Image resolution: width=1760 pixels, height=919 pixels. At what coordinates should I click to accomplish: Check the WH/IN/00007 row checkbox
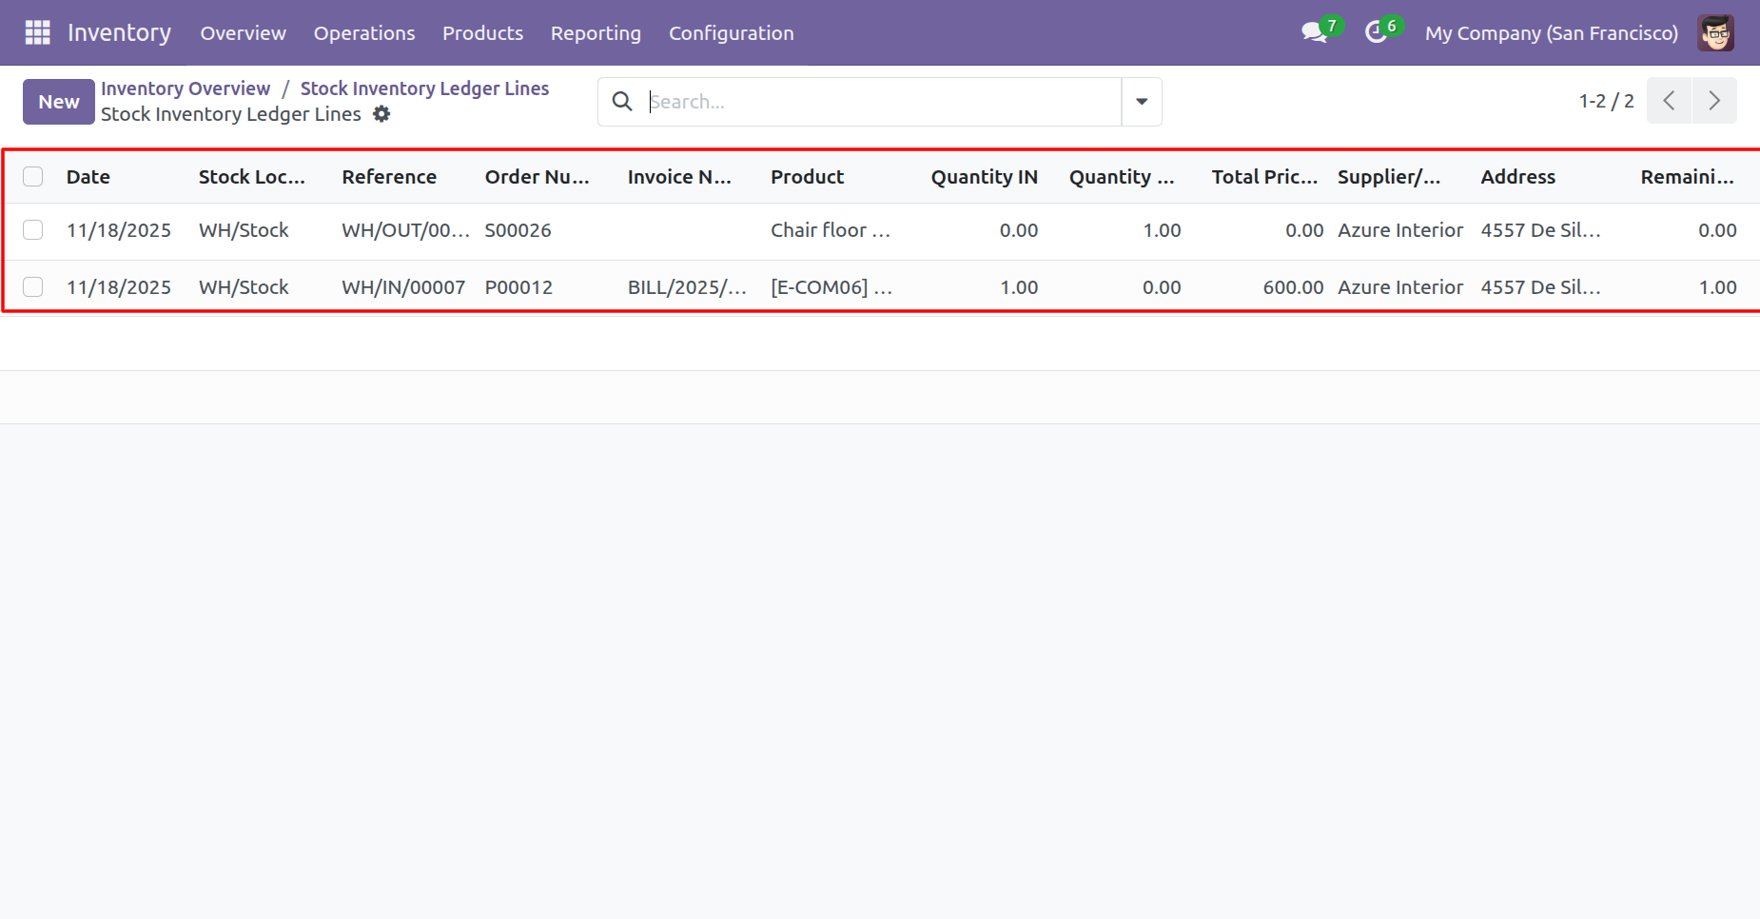click(x=33, y=287)
